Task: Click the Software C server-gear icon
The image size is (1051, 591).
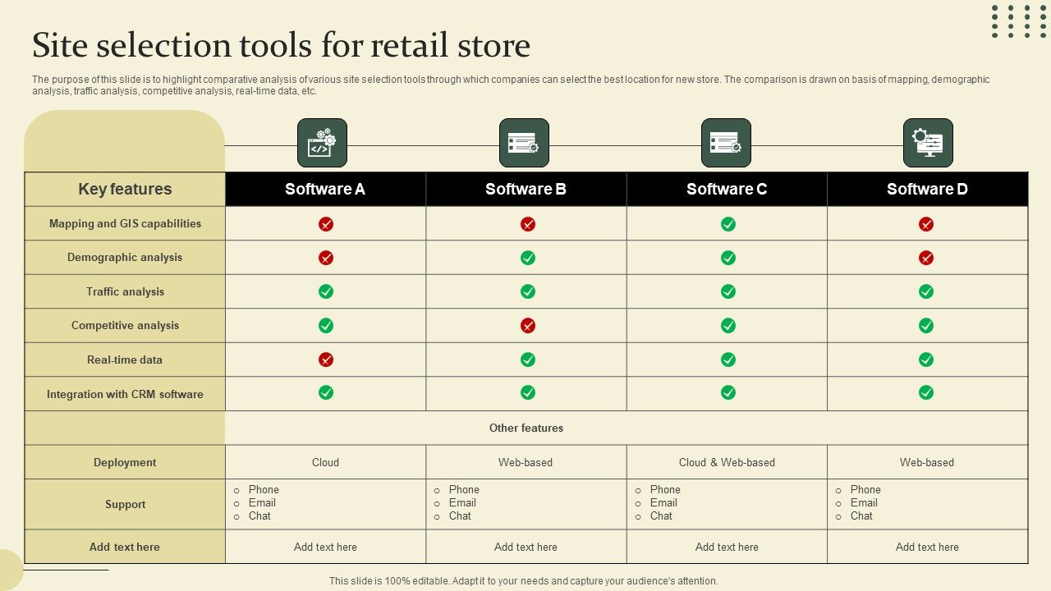Action: (726, 143)
